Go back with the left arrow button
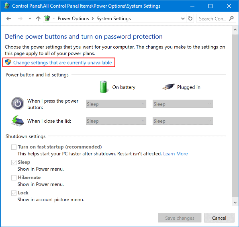 point(9,19)
